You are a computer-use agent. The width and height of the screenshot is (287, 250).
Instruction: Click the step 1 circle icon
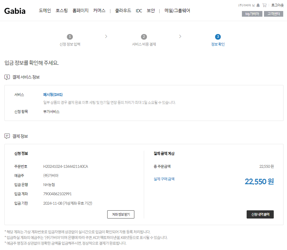click(x=70, y=37)
